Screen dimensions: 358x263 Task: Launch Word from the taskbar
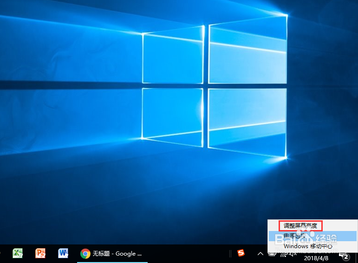[x=63, y=253]
